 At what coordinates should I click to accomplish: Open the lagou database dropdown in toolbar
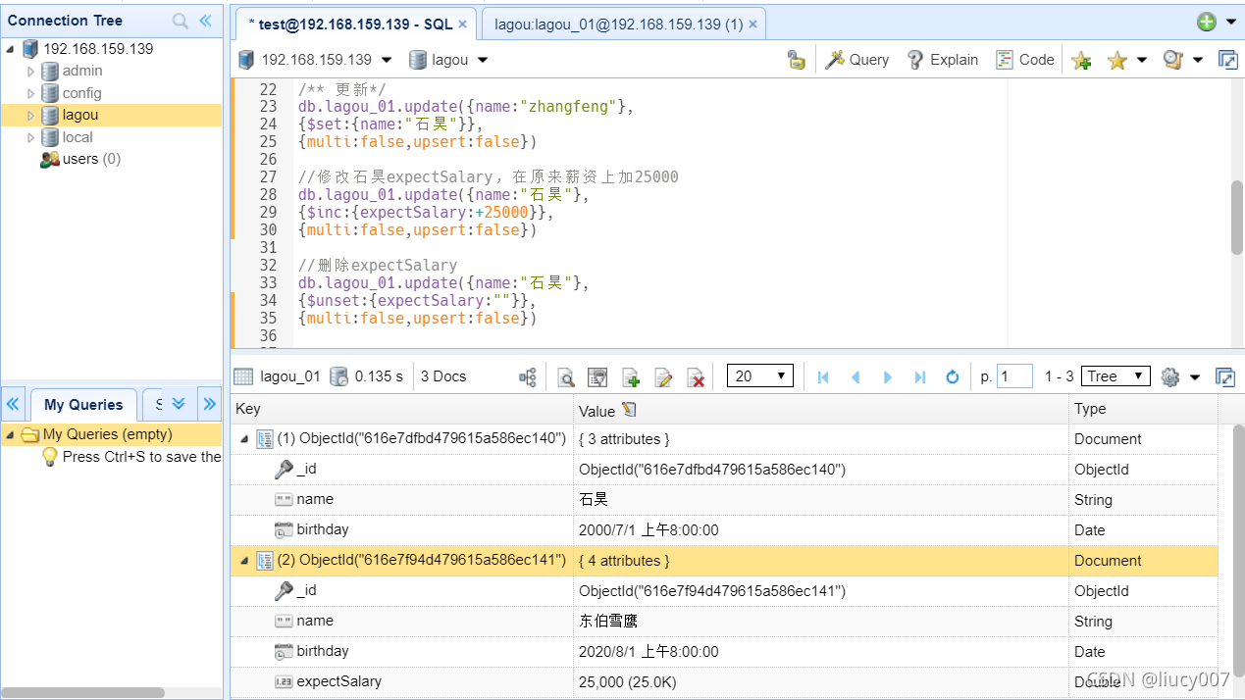(x=483, y=60)
